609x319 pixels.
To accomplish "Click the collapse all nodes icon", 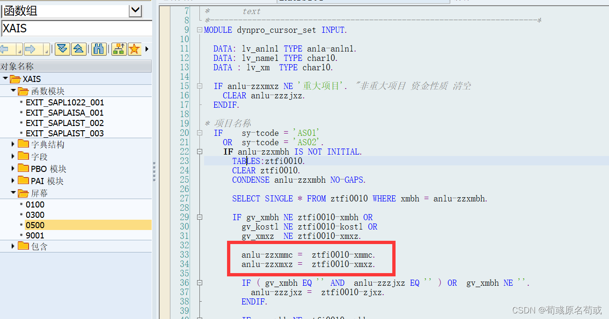I will [x=79, y=49].
